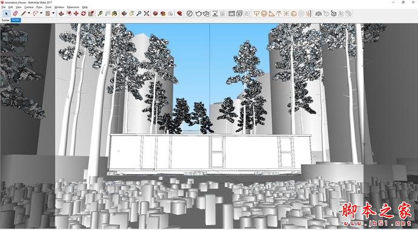Choose the pink Eraser tool
Screen dimensions: 418x230
[x=15, y=13]
